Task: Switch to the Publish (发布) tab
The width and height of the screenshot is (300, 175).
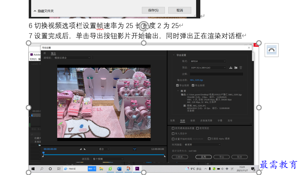Action: click(230, 121)
